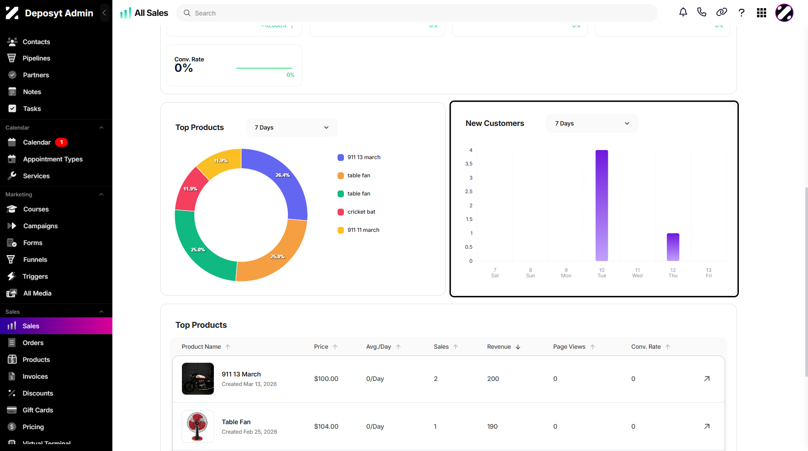Toggle the 911 11 march legend entry
808x451 pixels.
[x=359, y=230]
